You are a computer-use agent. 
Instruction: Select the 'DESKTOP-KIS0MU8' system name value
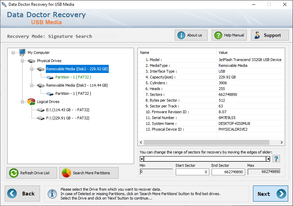point(234,123)
